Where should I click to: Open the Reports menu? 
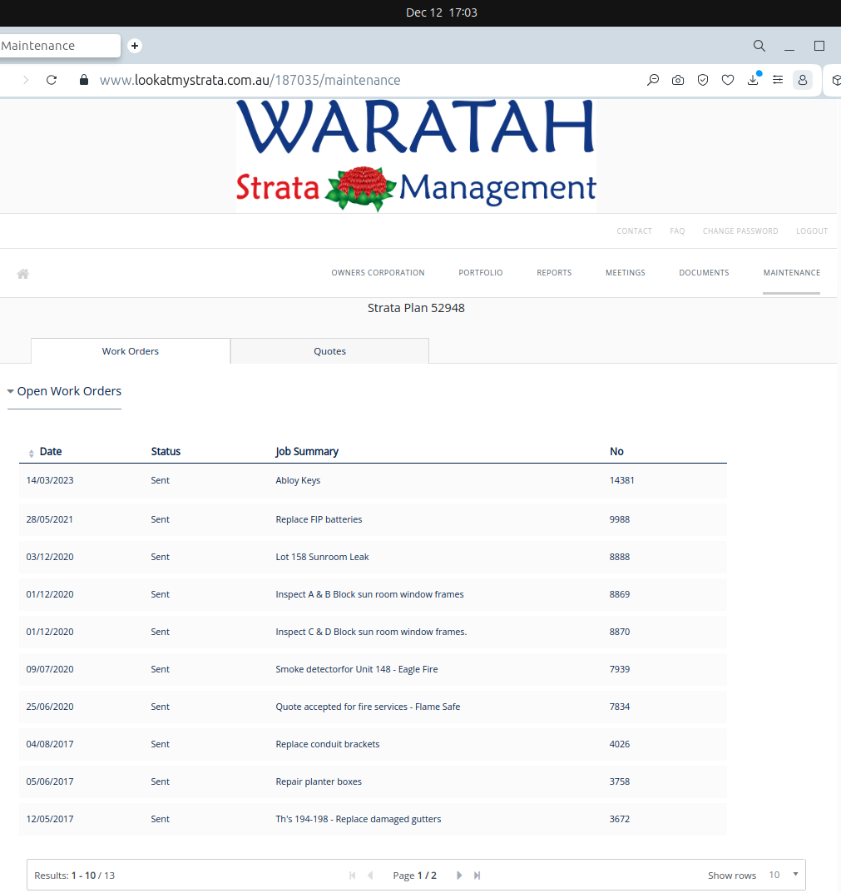[554, 273]
